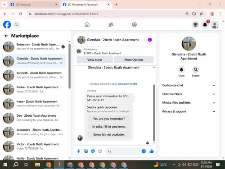Send 'In talks. I'll let you know.' response
This screenshot has height=169, width=225.
tap(109, 127)
